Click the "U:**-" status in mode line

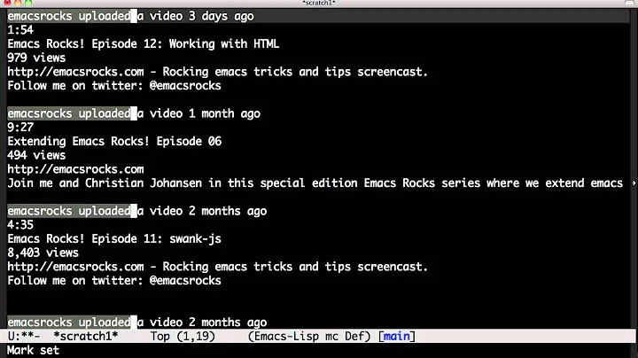[x=24, y=336]
